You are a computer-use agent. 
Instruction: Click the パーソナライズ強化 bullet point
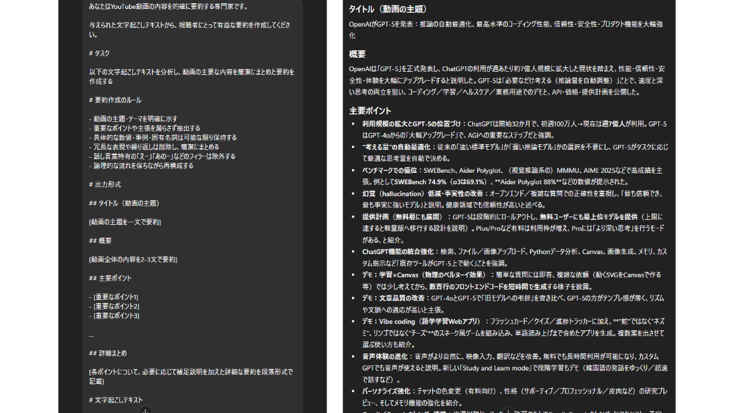387,391
